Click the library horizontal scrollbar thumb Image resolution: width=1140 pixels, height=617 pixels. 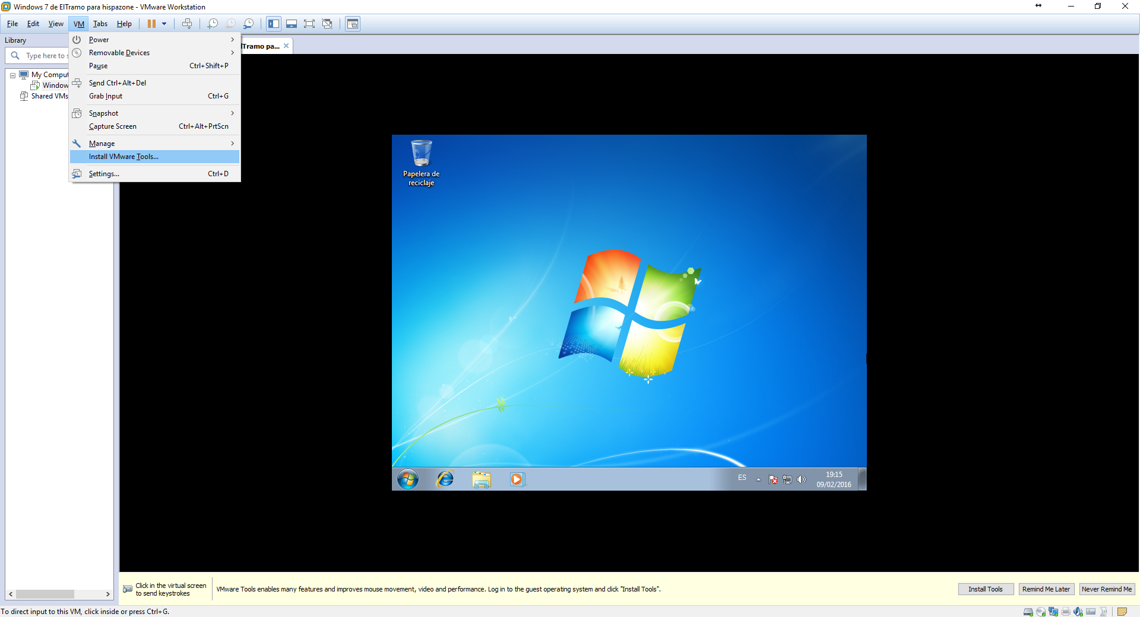tap(45, 594)
